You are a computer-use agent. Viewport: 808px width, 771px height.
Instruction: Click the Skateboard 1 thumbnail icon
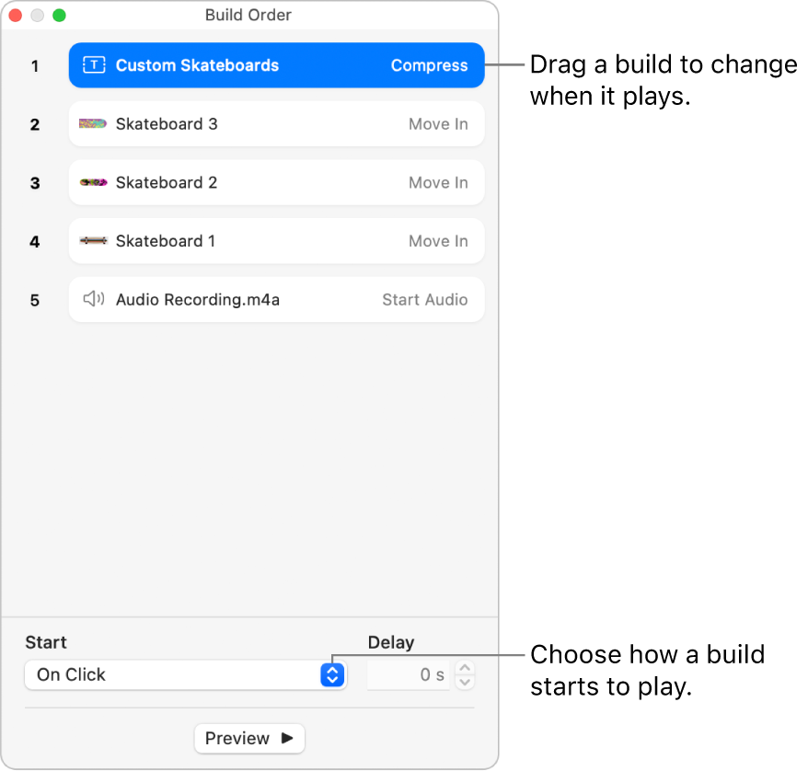point(93,241)
